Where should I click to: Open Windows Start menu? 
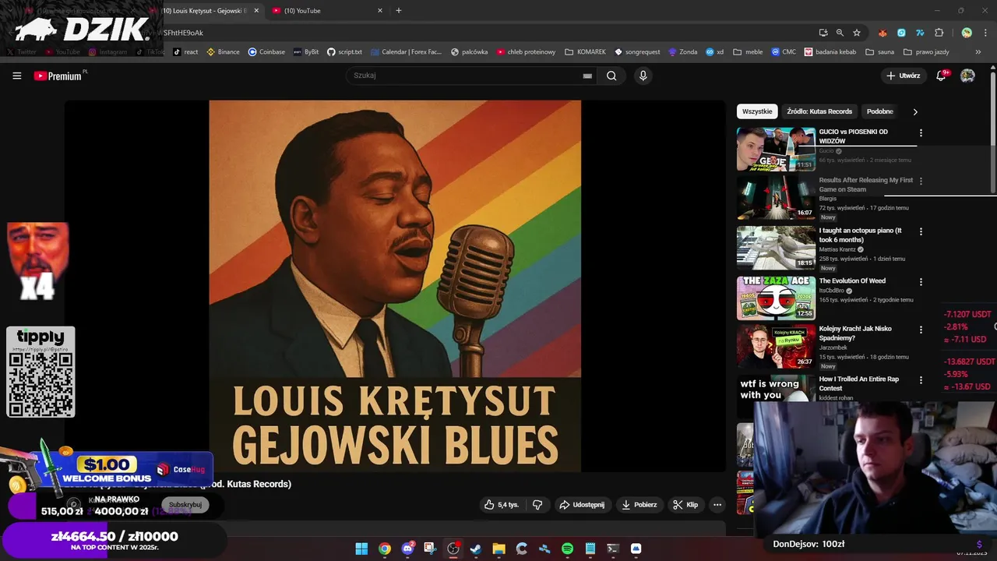pos(361,549)
